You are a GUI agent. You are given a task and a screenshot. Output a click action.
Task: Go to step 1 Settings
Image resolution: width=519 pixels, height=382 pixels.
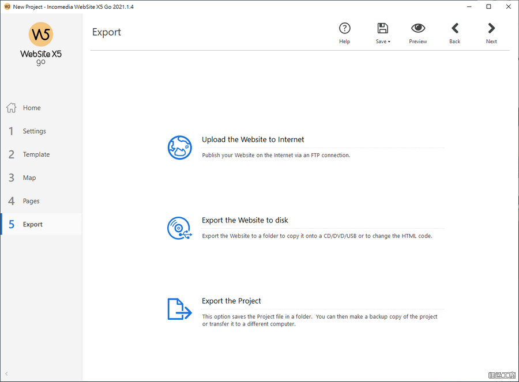point(41,131)
